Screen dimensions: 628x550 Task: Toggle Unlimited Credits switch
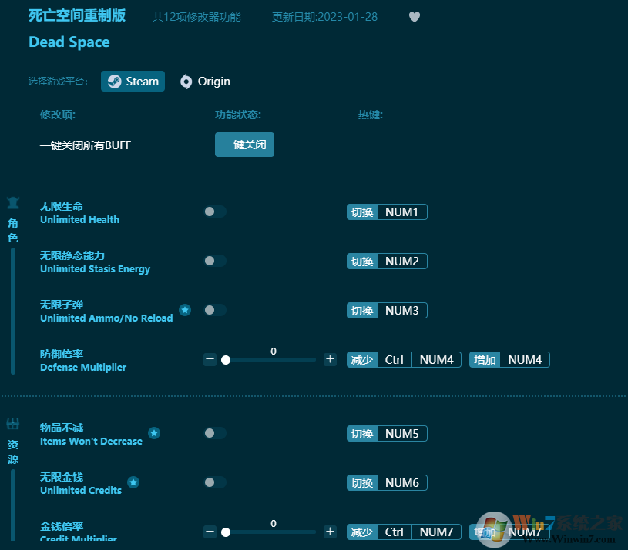[215, 482]
